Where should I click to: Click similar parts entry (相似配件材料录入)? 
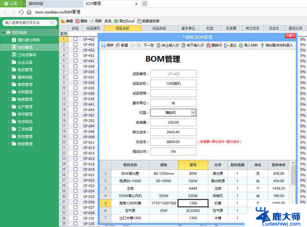(x=277, y=46)
